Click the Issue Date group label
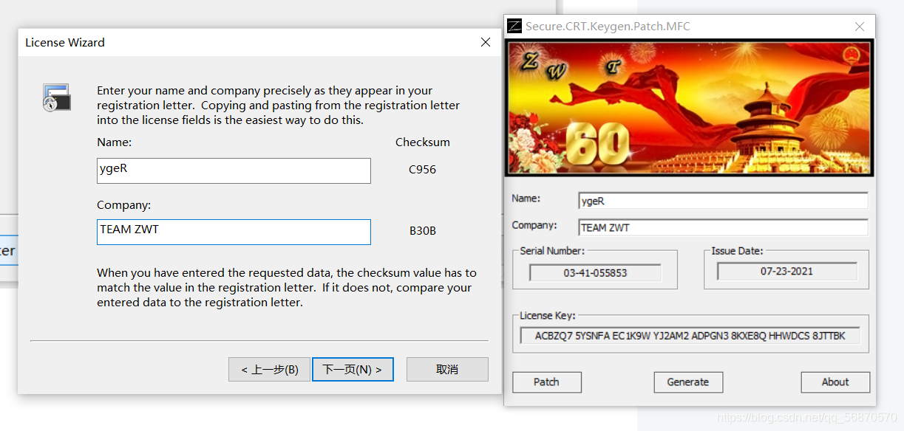Image resolution: width=904 pixels, height=431 pixels. pos(737,251)
